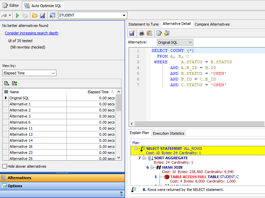Collapse the SORT AGGREGATE plan node
The width and height of the screenshot is (265, 198).
[144, 158]
